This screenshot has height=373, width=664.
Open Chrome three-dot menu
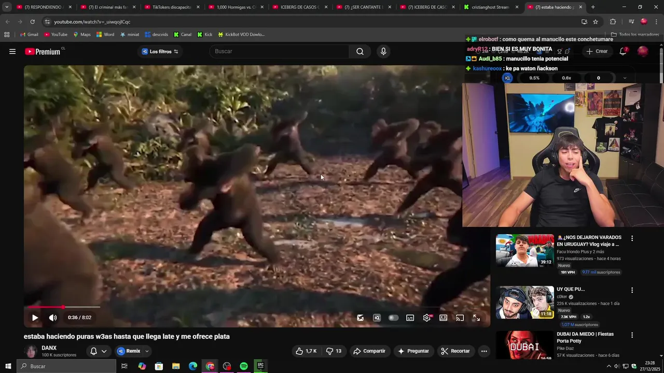pos(656,22)
